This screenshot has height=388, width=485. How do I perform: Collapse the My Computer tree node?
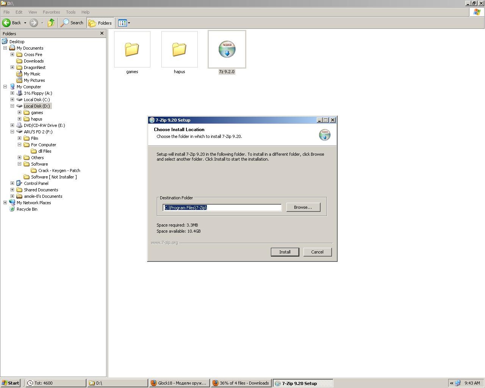5,87
